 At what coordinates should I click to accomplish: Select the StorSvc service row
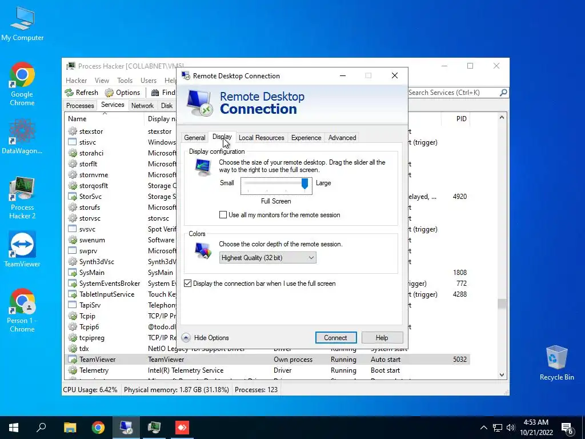[x=120, y=197]
